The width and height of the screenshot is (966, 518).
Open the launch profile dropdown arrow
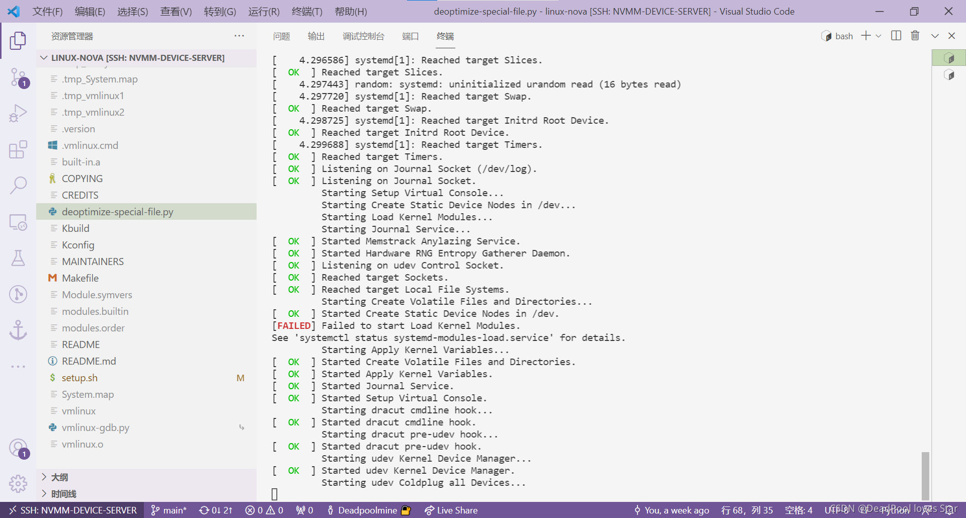[x=878, y=36]
